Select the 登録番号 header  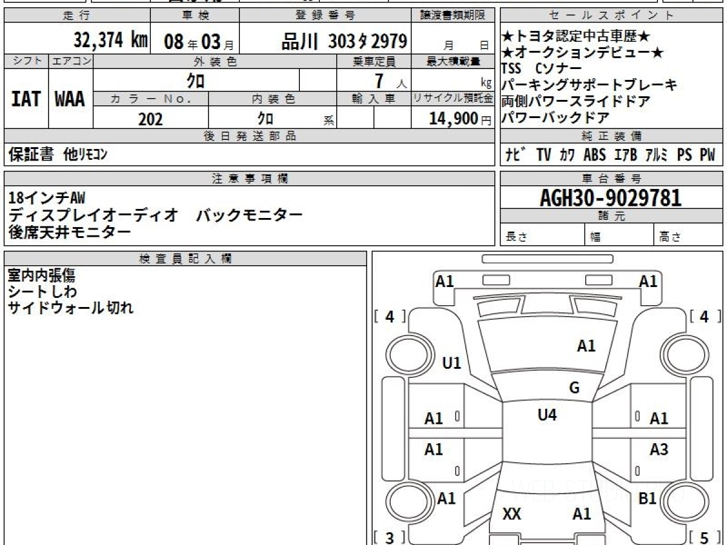pyautogui.click(x=325, y=16)
